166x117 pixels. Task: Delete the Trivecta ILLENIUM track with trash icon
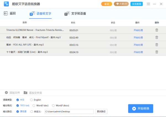pyautogui.click(x=157, y=30)
